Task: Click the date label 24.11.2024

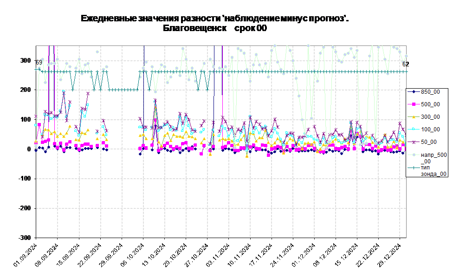Action: coord(282,255)
